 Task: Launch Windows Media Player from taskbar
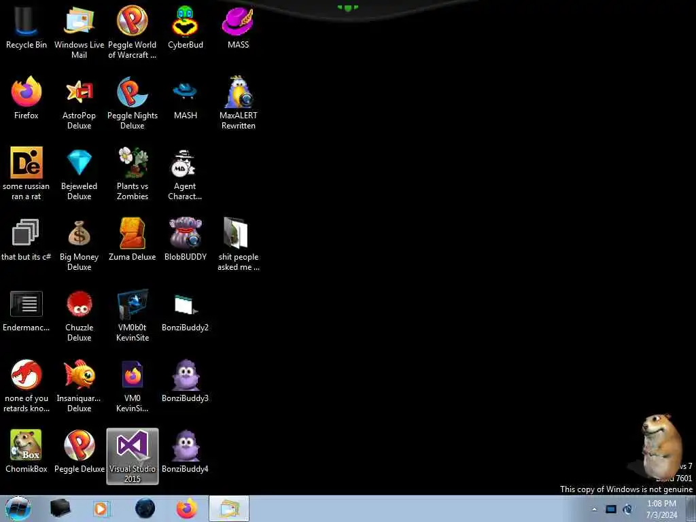click(x=101, y=508)
